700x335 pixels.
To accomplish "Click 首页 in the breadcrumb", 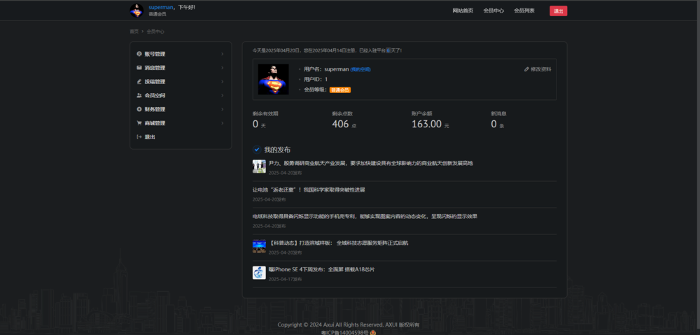I will click(x=134, y=31).
